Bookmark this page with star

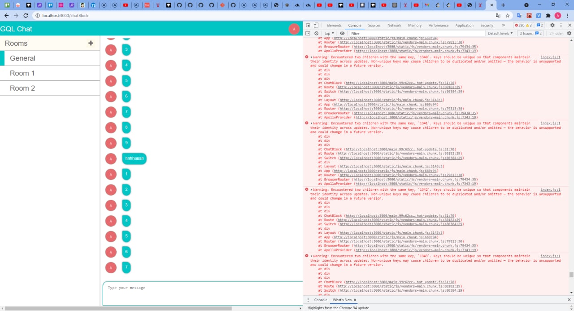pyautogui.click(x=508, y=15)
